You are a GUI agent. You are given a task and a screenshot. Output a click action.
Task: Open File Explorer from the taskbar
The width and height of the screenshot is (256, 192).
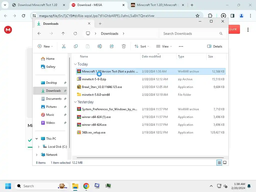75,186
